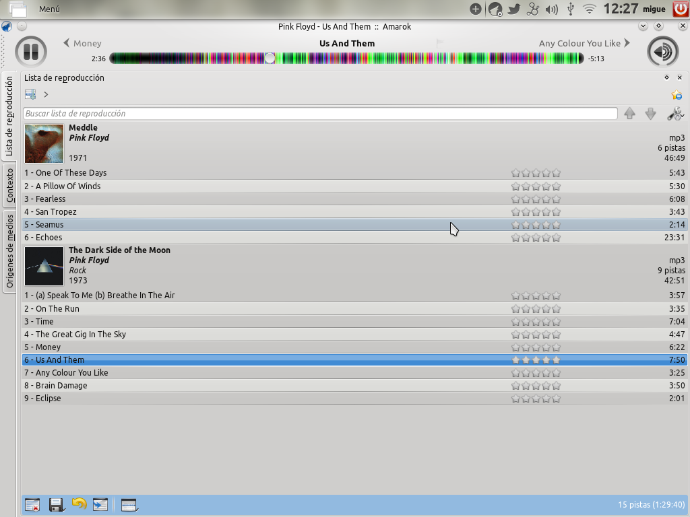Click the mood bar playback position knob

(x=270, y=58)
